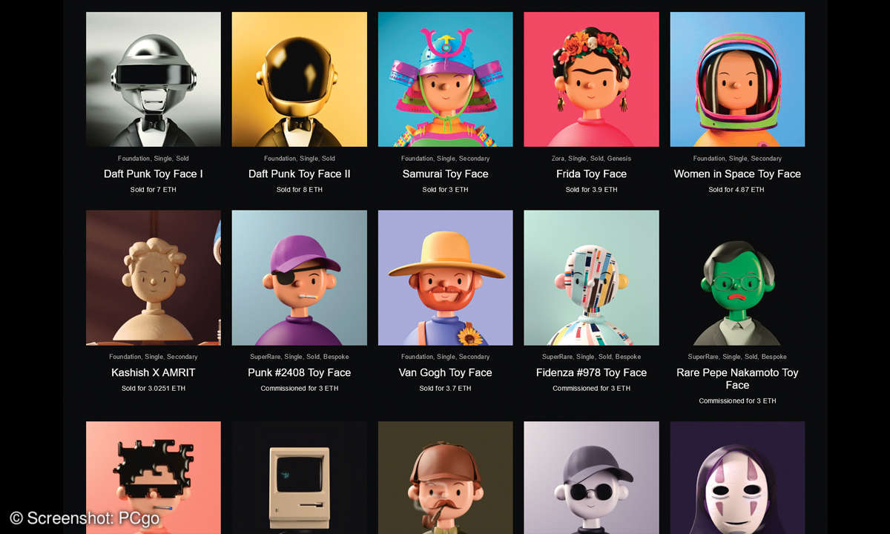Click 'Sold for 3 ETH' under Samurai
This screenshot has width=890, height=534.
(445, 190)
